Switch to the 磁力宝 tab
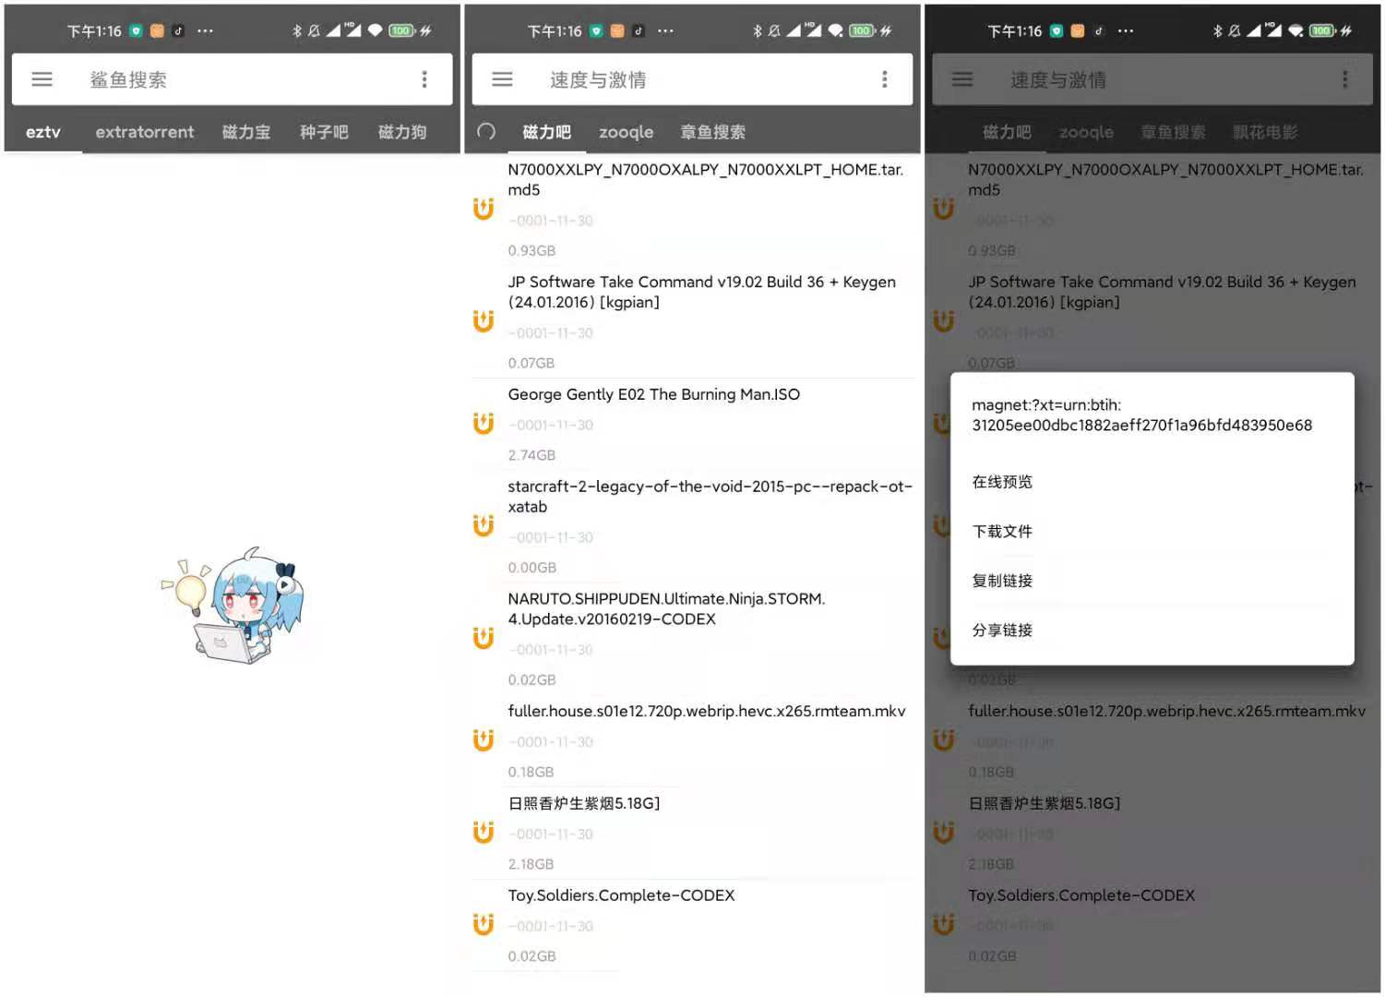This screenshot has height=997, width=1385. tap(246, 132)
